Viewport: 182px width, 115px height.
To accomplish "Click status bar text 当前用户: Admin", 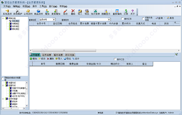I will click(x=166, y=113).
